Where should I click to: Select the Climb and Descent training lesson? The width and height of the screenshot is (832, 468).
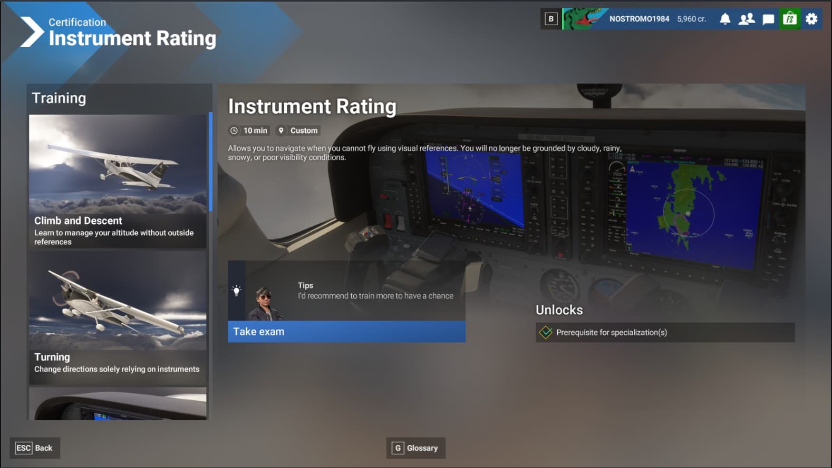click(x=118, y=181)
